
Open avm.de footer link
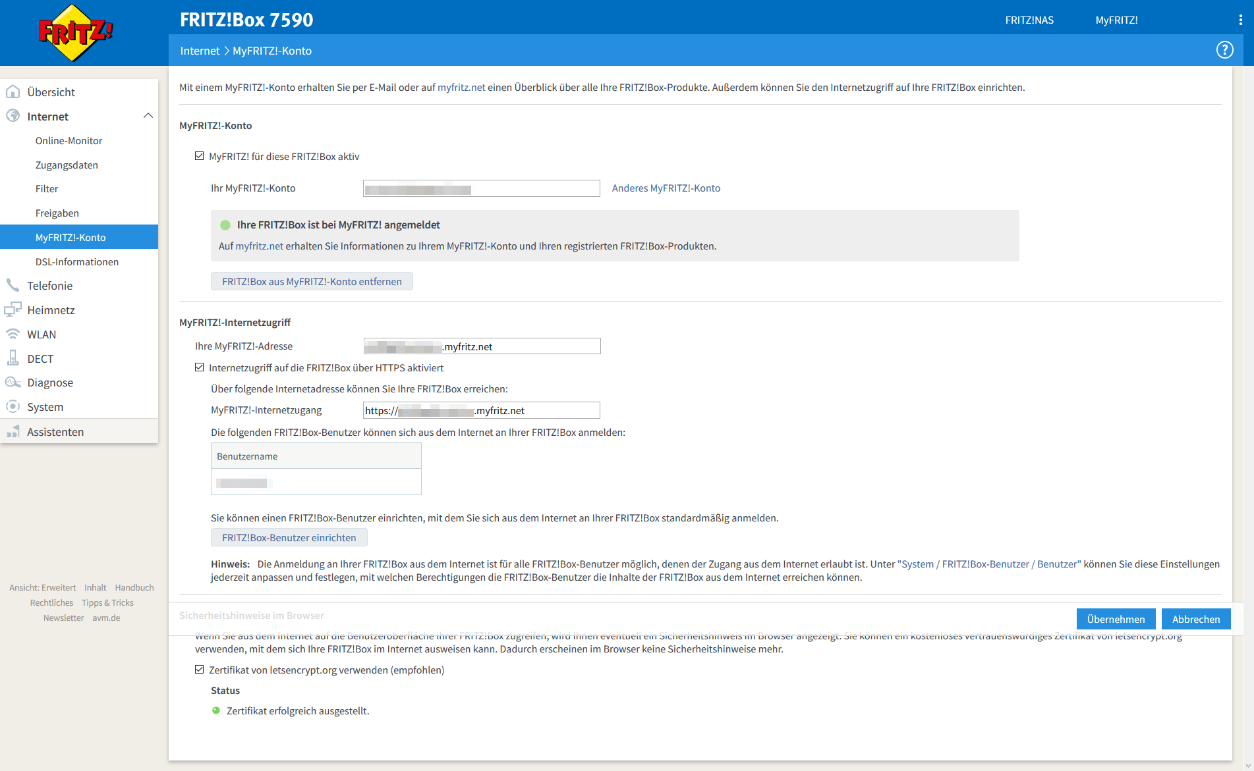tap(106, 618)
